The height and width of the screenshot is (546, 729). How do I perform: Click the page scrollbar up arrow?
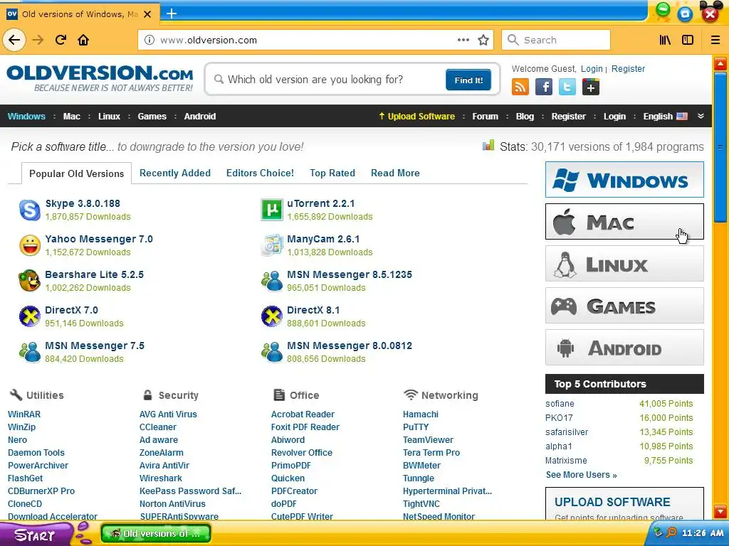tap(720, 63)
